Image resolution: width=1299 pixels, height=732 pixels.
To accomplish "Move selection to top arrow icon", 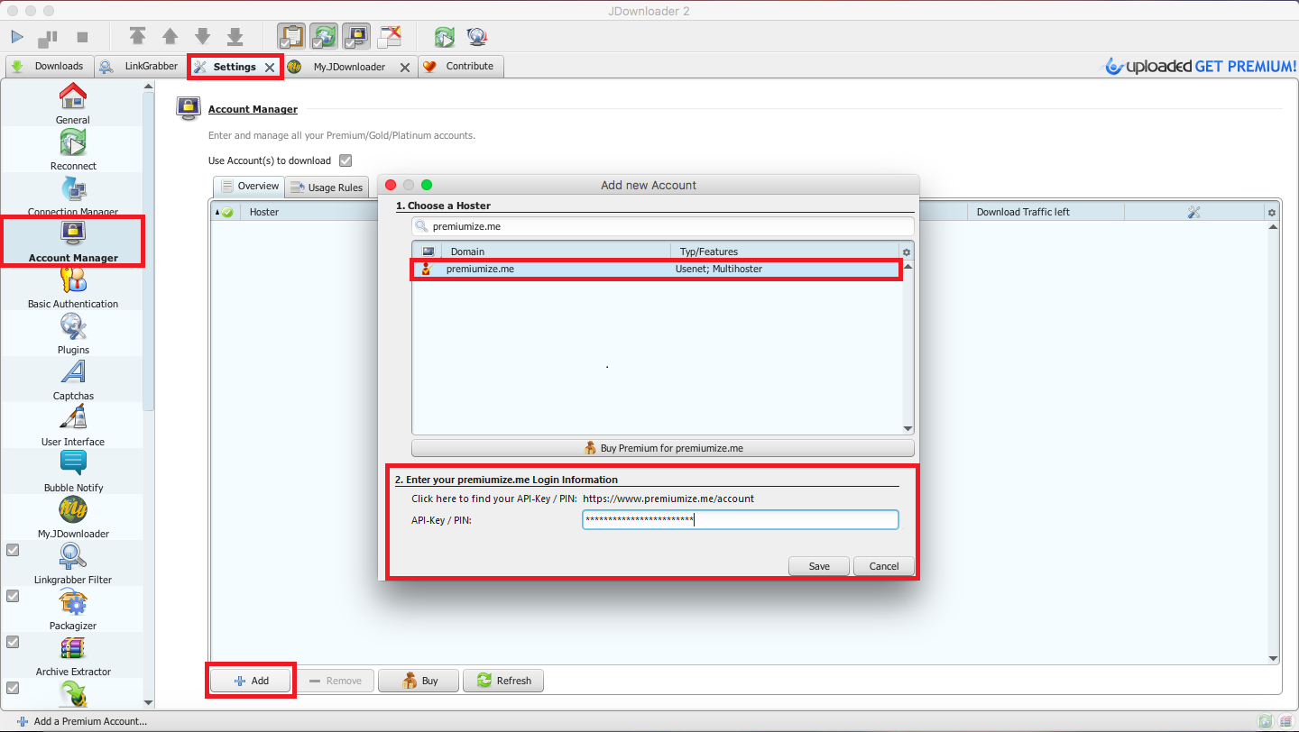I will click(137, 37).
